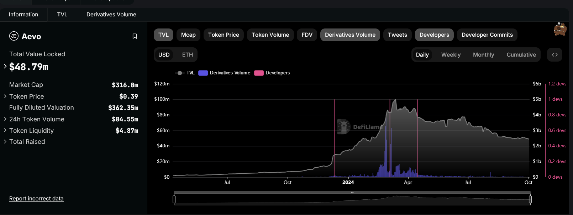Click the 2024 label on chart axis
This screenshot has height=215, width=573.
coord(348,182)
